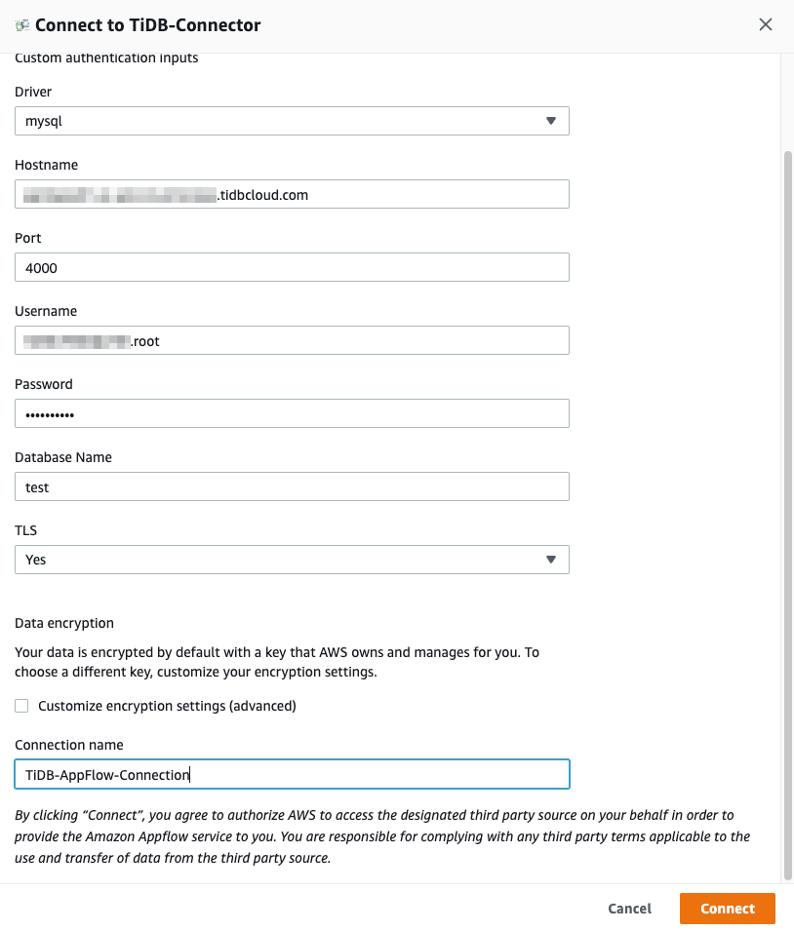The image size is (794, 930).
Task: Enable Customize encryption settings (advanced)
Action: (x=21, y=705)
